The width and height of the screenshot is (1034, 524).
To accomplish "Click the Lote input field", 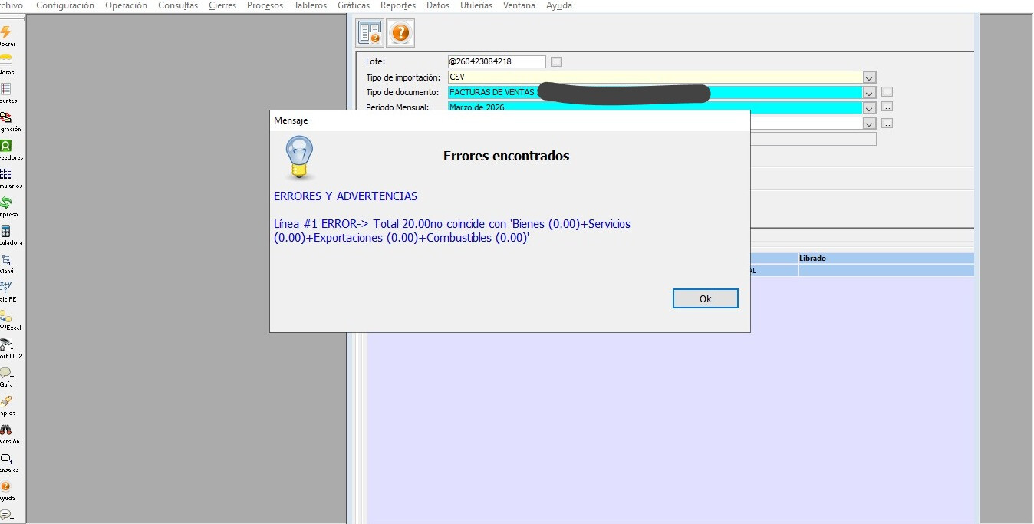I will 496,62.
